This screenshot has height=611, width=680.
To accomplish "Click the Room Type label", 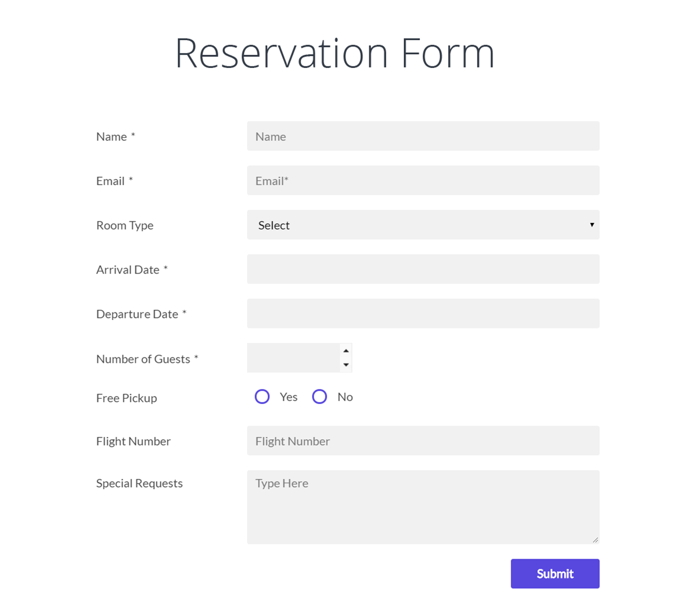I will tap(125, 225).
